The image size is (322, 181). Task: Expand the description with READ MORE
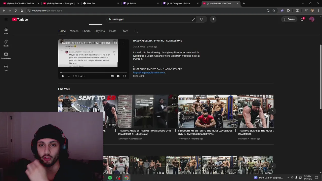tap(139, 76)
